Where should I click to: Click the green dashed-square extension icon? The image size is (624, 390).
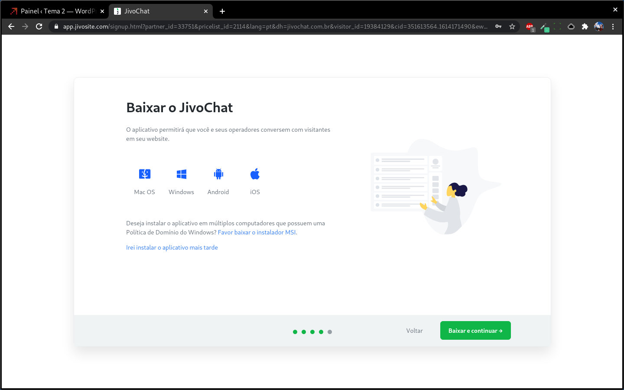pyautogui.click(x=557, y=26)
